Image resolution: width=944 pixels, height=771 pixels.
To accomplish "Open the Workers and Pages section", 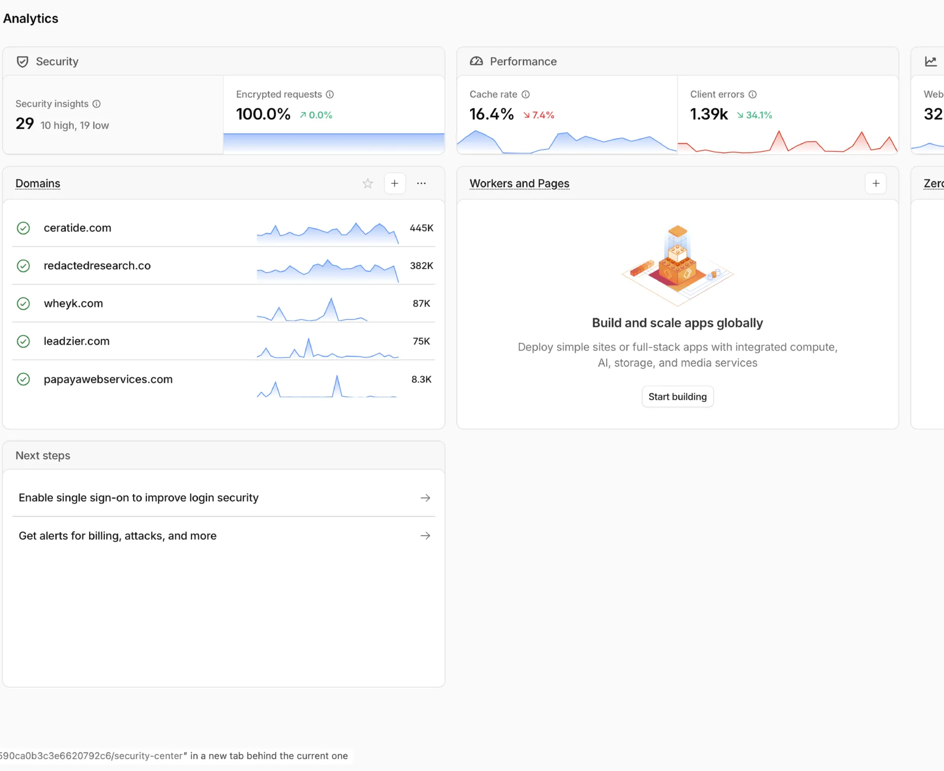I will click(519, 183).
